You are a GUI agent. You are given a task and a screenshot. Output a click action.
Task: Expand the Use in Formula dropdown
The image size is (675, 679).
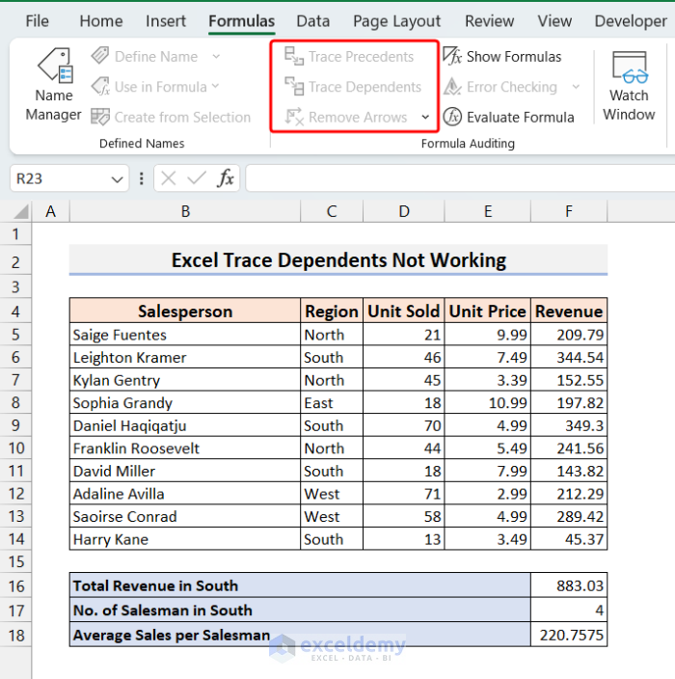pos(215,87)
